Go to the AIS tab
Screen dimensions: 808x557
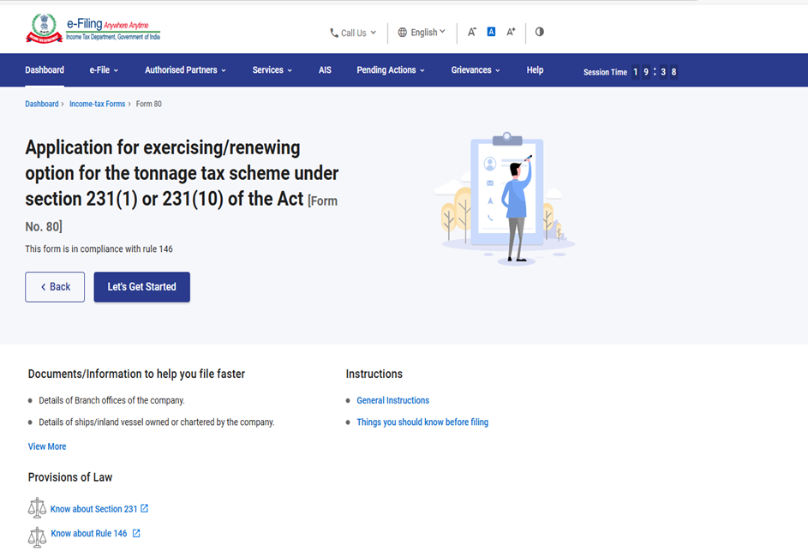pyautogui.click(x=325, y=70)
